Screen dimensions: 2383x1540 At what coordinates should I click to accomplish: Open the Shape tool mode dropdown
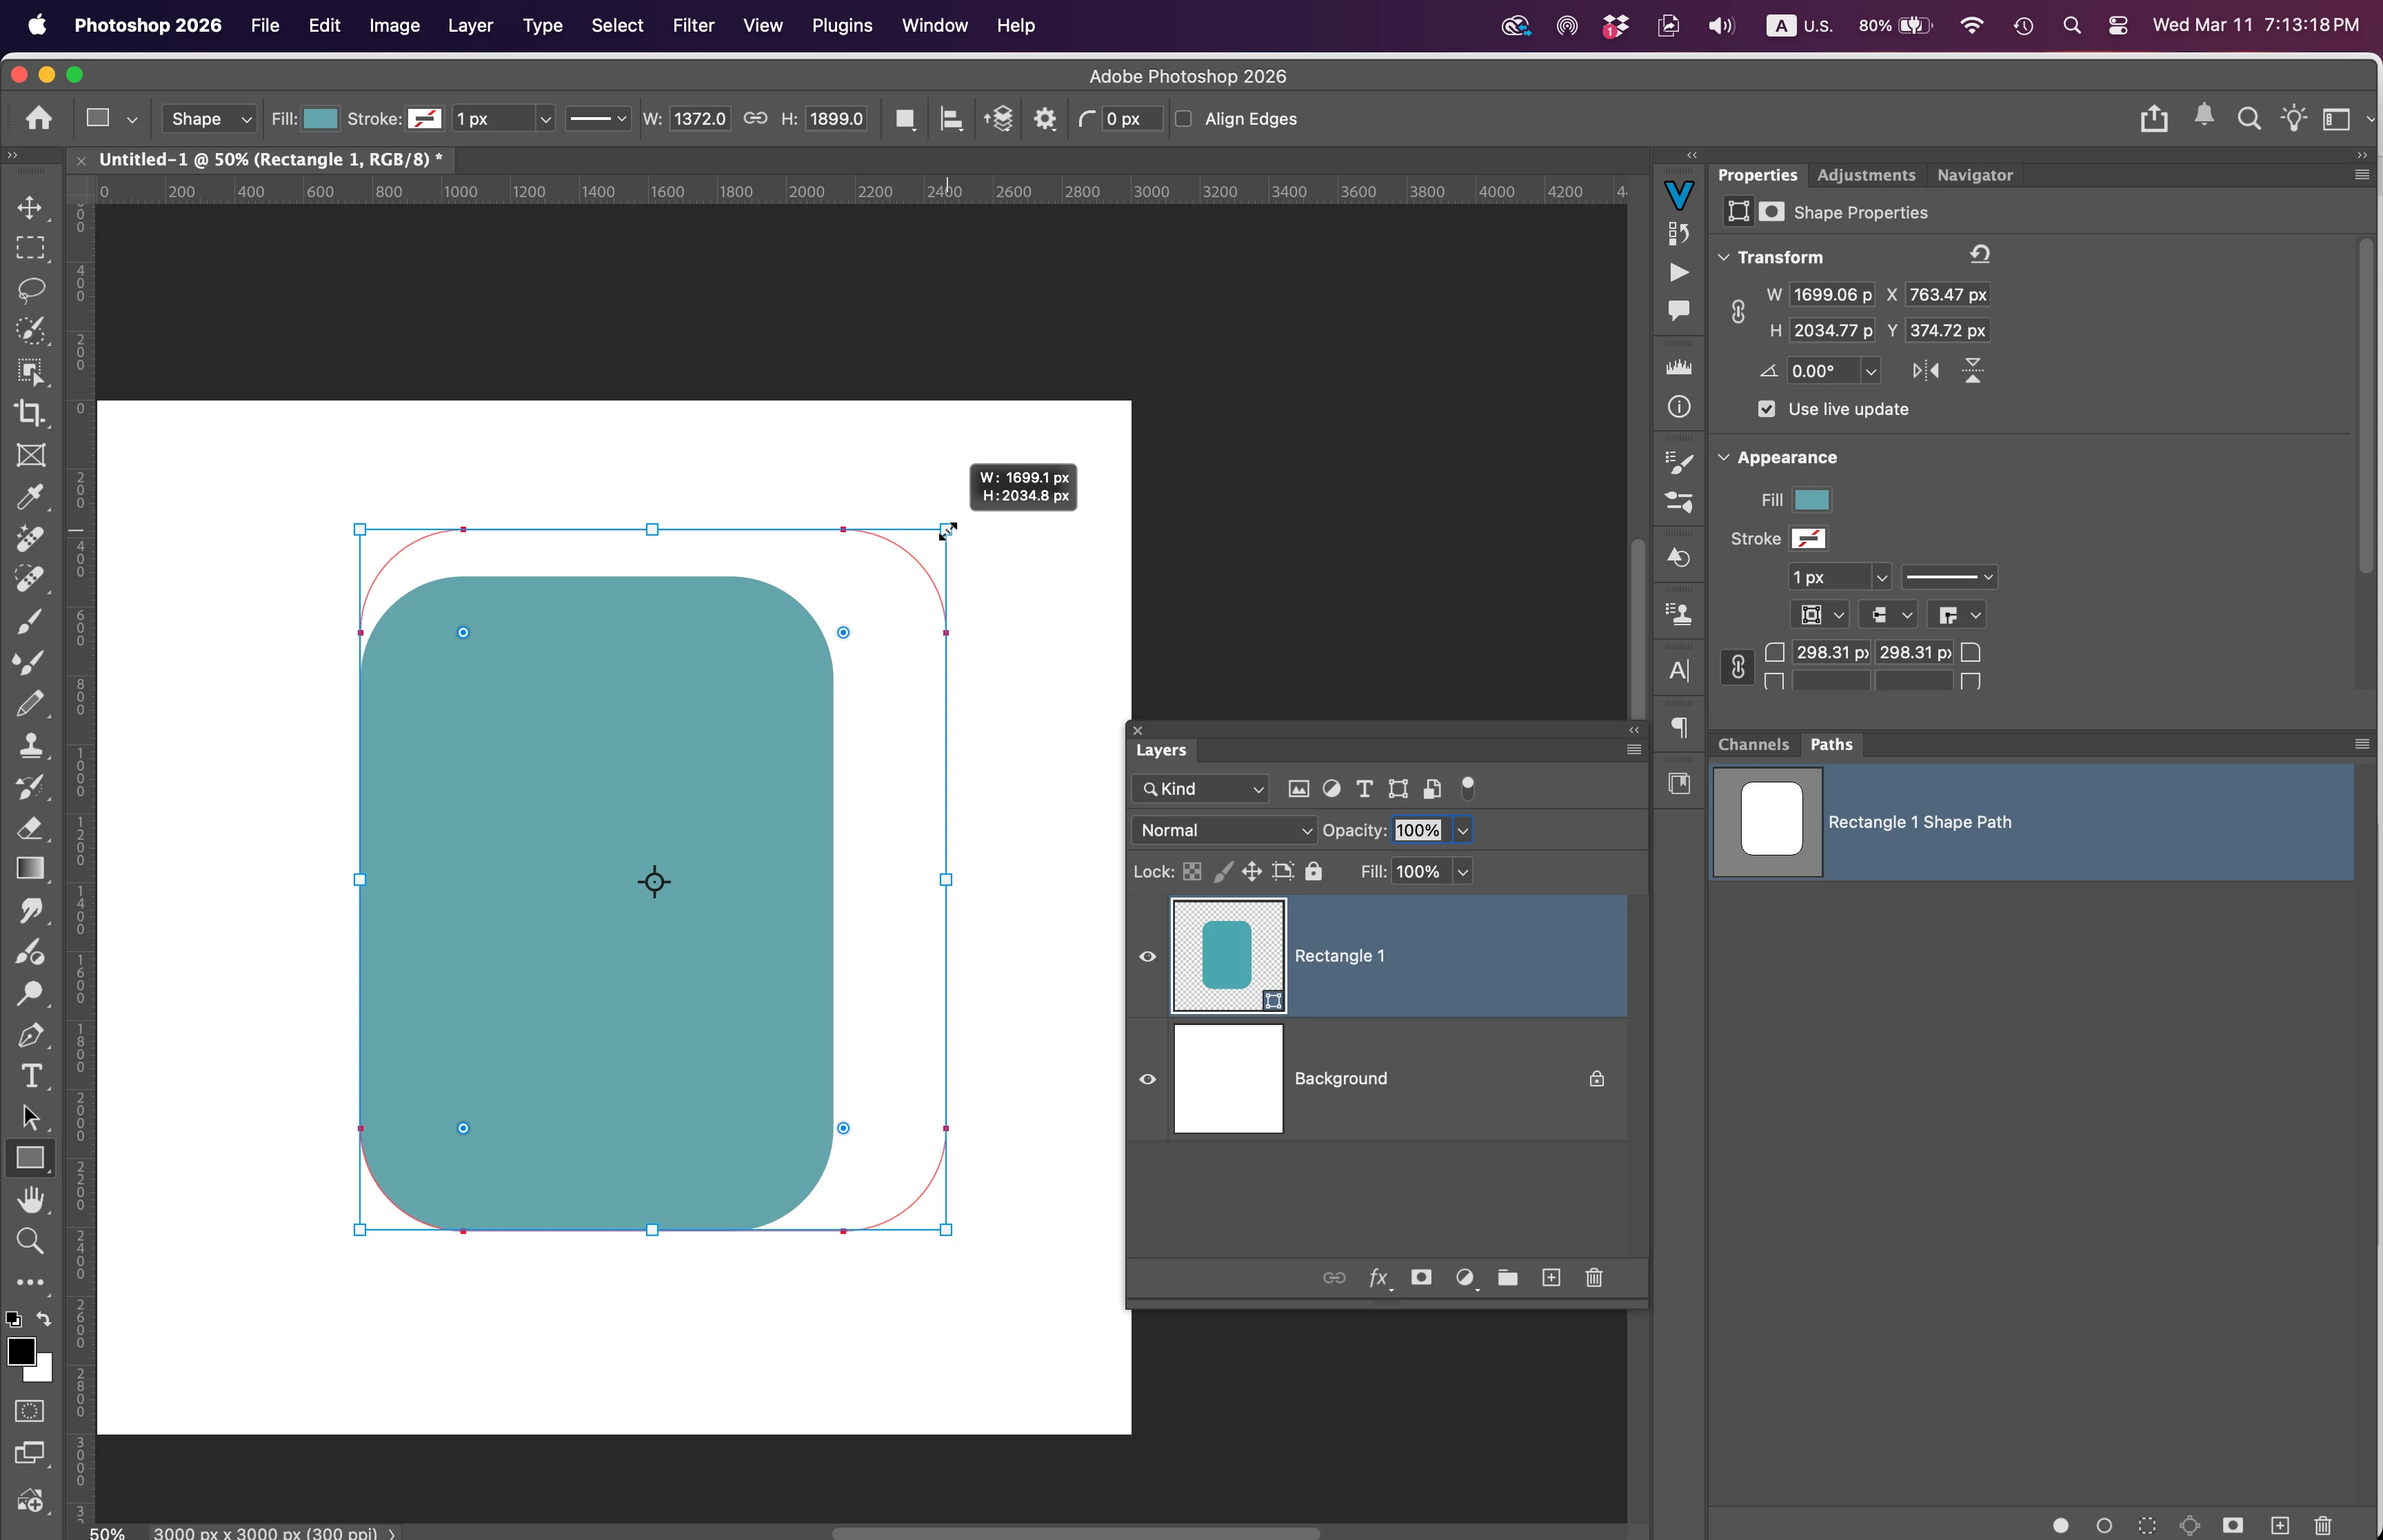point(209,119)
